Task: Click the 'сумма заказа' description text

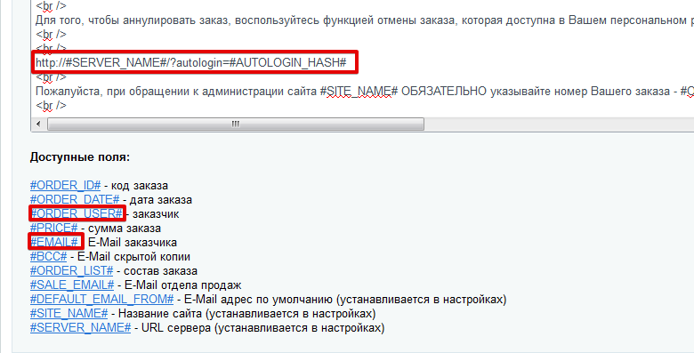Action: 125,229
